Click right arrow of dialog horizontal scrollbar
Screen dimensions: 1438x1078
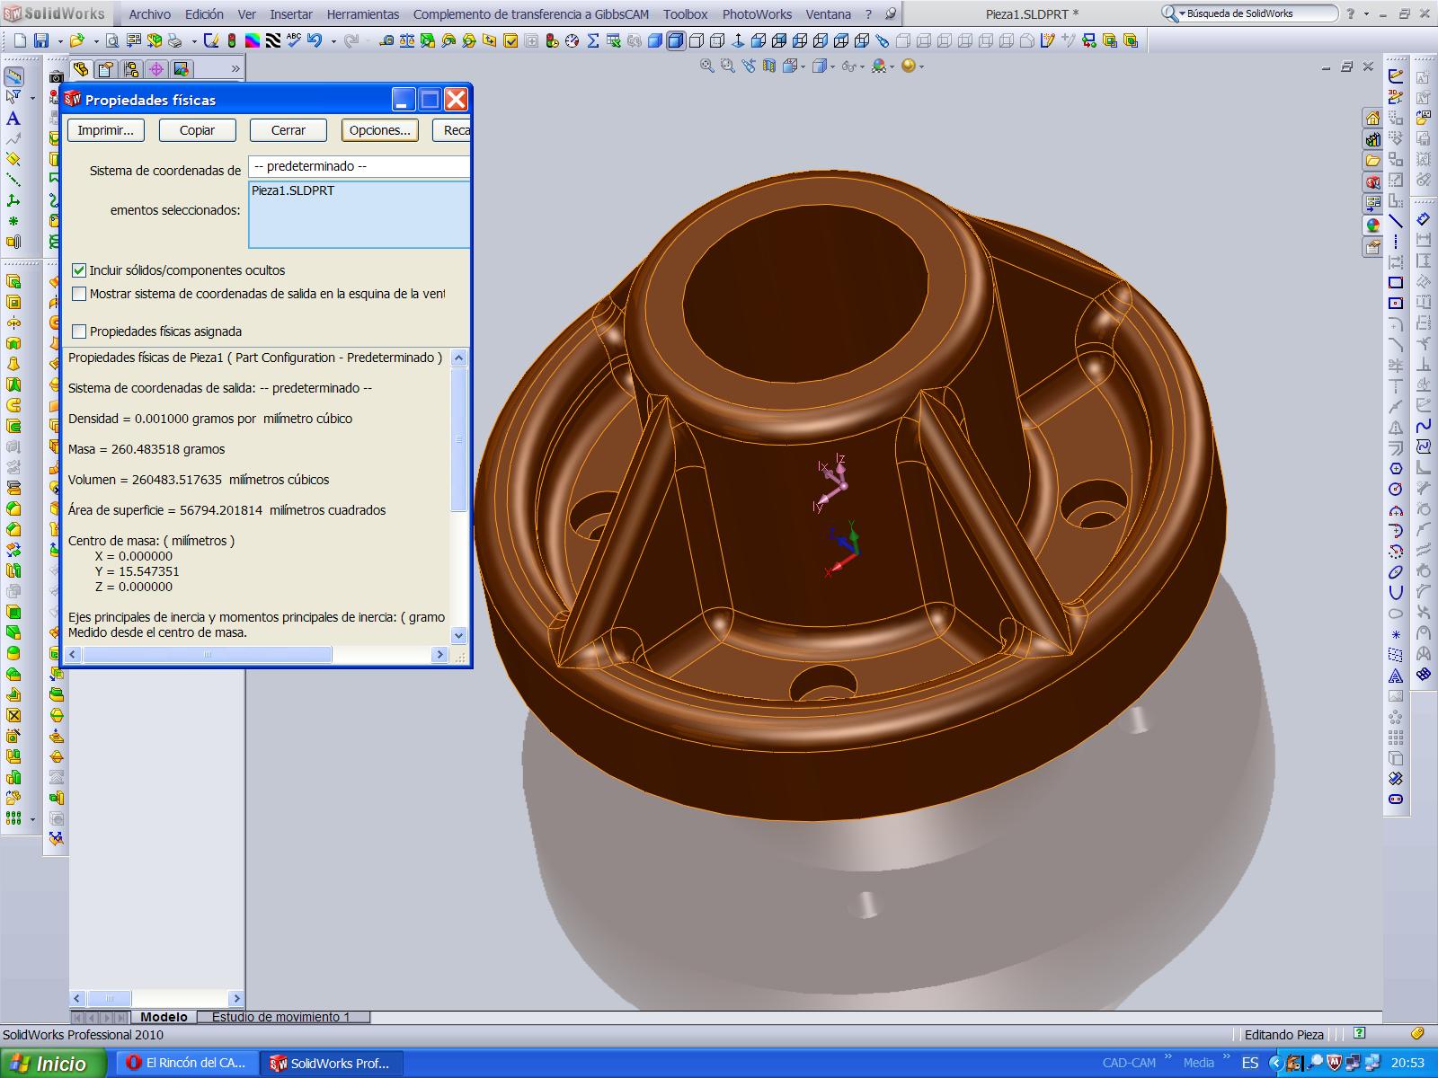point(440,655)
